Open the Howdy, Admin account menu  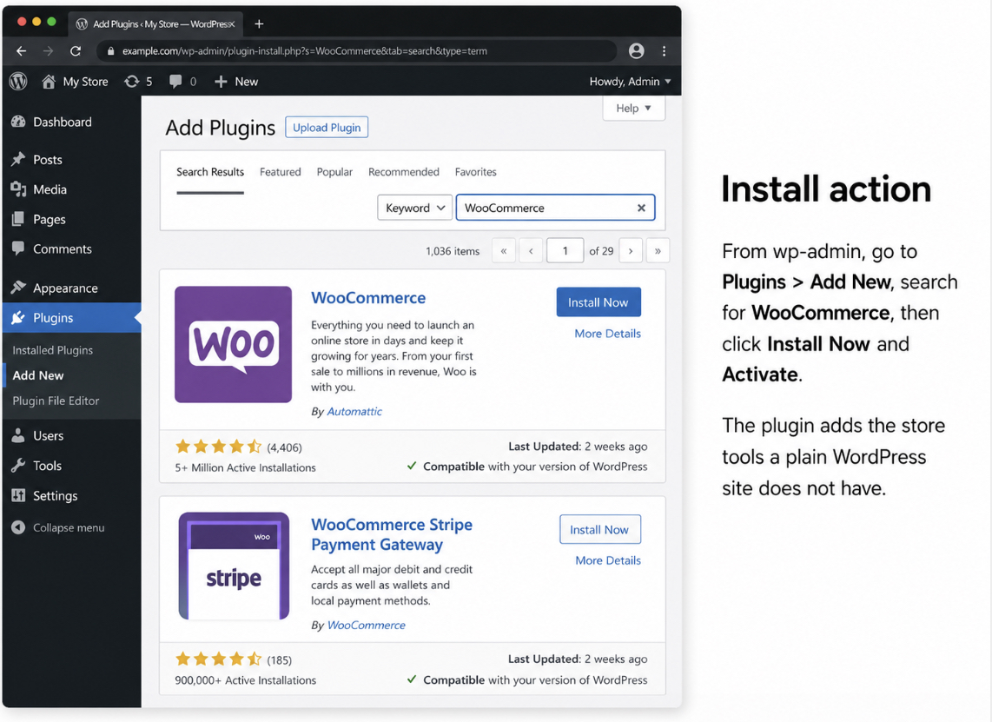tap(630, 81)
